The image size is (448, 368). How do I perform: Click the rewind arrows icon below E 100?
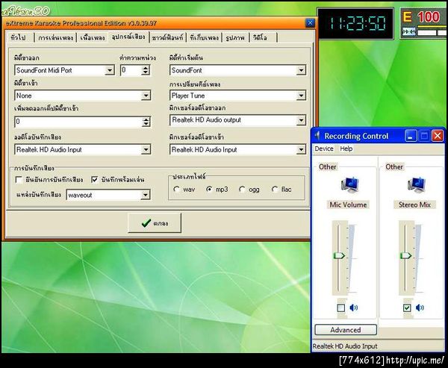tap(409, 32)
